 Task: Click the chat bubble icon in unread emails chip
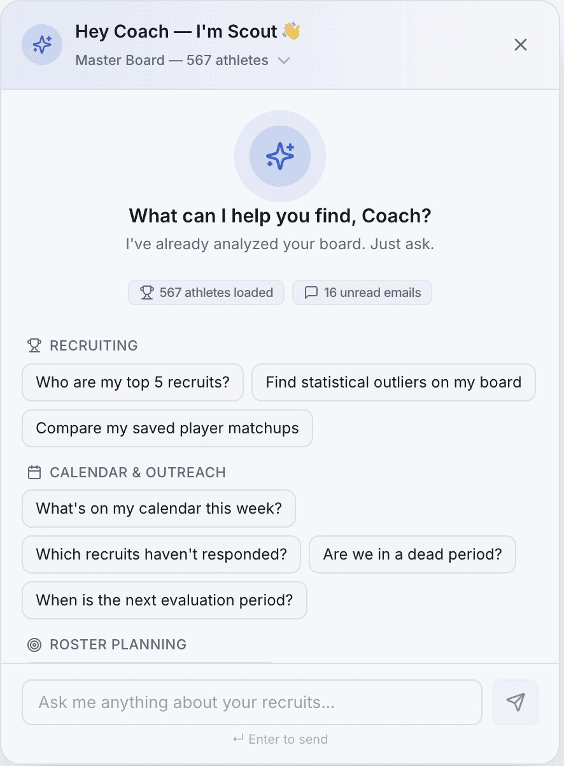[311, 293]
